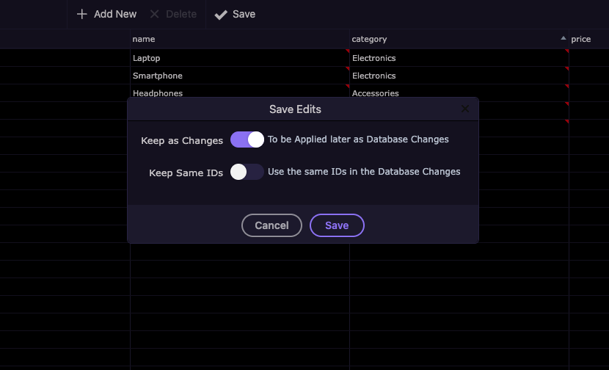The height and width of the screenshot is (370, 609).
Task: Disable the Keep as Changes toggle
Action: [247, 139]
